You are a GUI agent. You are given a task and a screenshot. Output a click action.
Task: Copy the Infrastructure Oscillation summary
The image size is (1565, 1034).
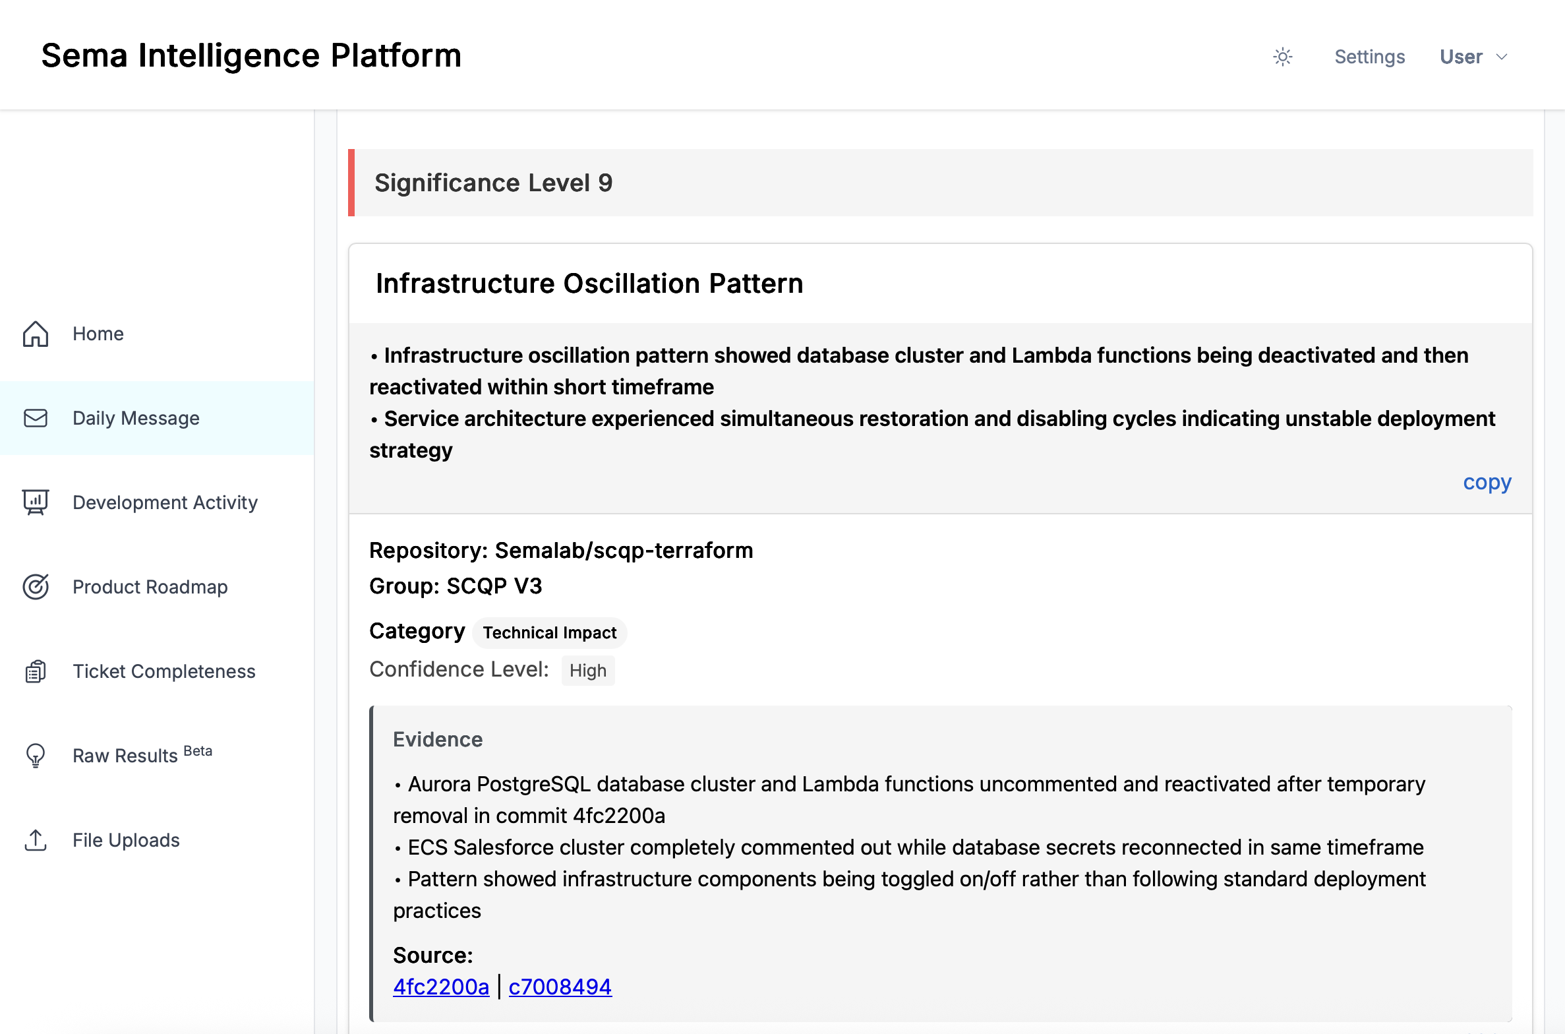1487,482
